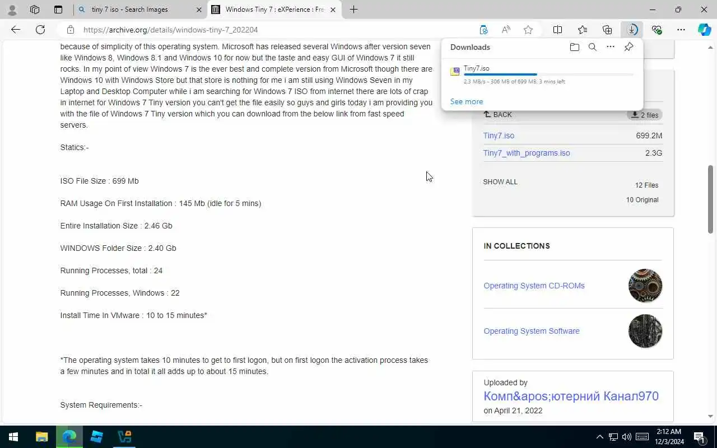The image size is (717, 448).
Task: Click the Edge taskbar icon
Action: (x=69, y=437)
